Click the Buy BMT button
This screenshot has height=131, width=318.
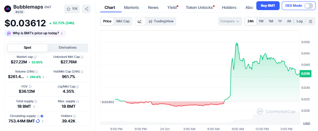(268, 6)
